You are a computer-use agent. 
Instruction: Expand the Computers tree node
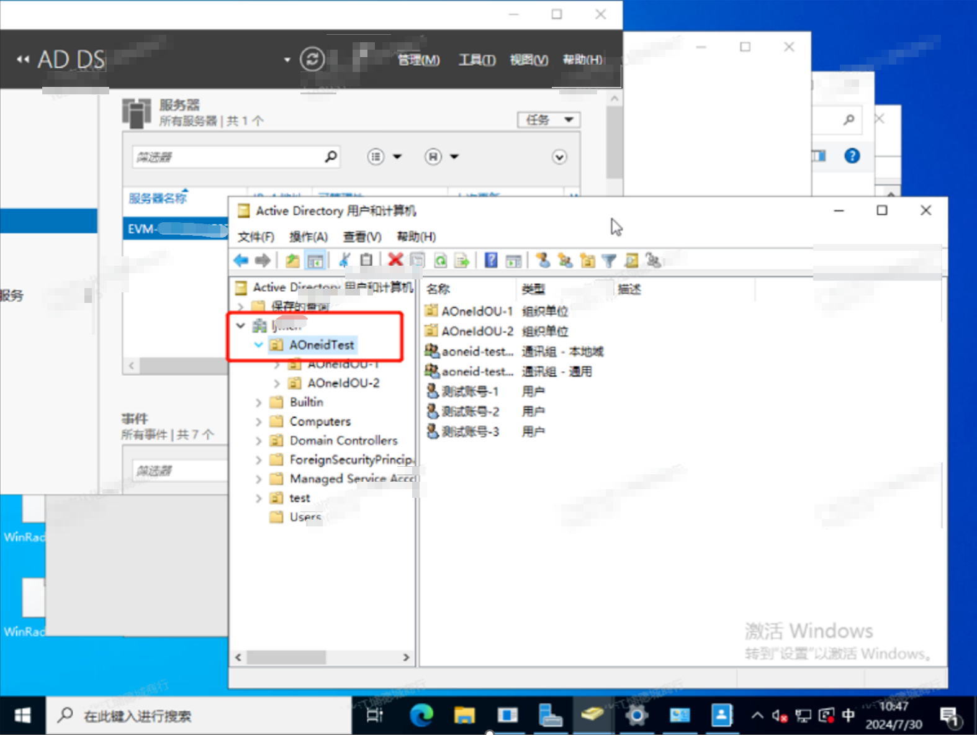259,422
